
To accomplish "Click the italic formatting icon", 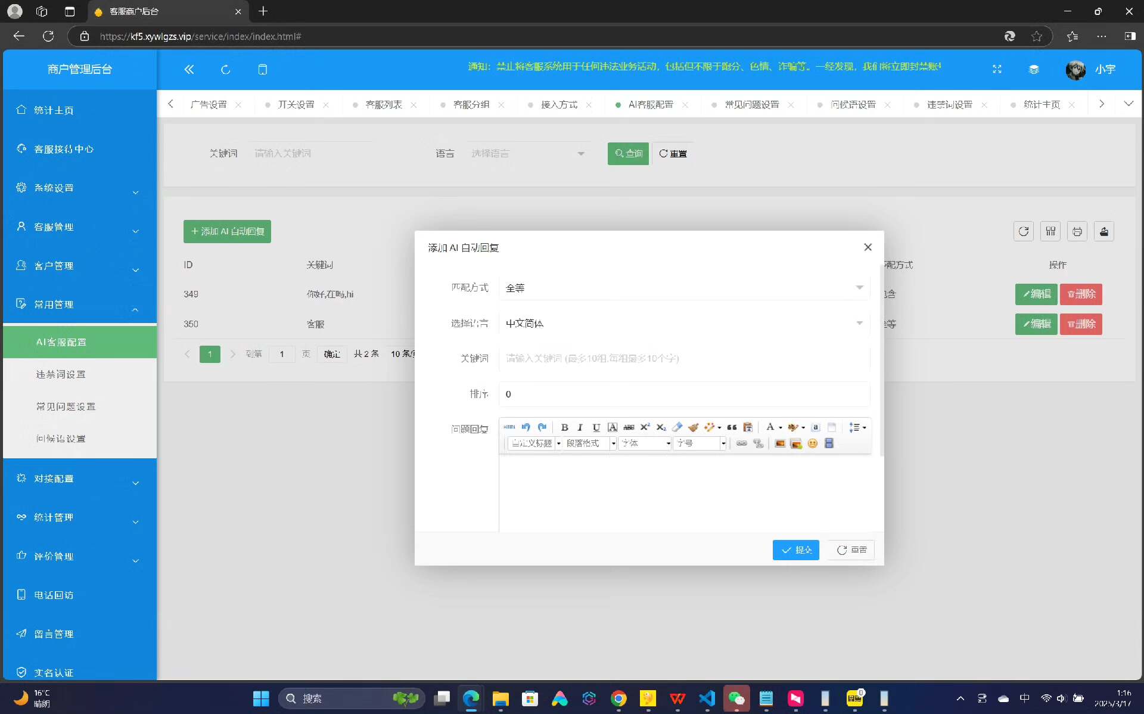I will pyautogui.click(x=580, y=427).
